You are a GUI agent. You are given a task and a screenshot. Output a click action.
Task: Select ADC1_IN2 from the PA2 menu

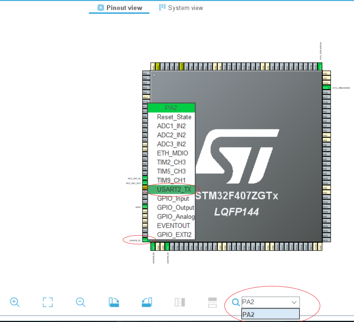pos(171,126)
